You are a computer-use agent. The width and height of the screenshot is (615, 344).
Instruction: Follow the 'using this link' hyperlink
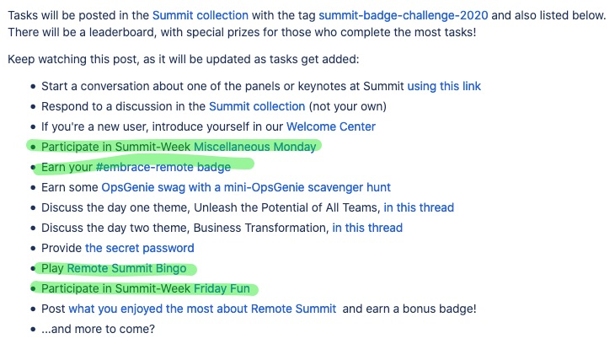pyautogui.click(x=444, y=86)
